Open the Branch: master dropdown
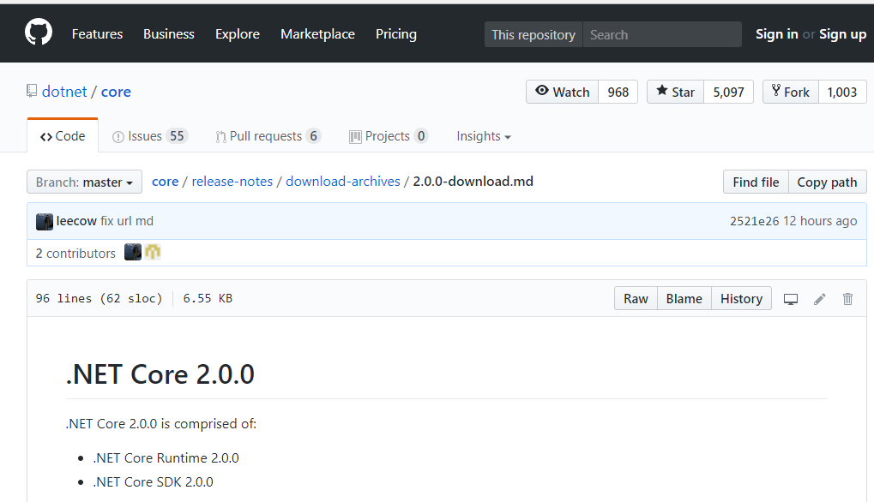This screenshot has height=502, width=874. [83, 182]
